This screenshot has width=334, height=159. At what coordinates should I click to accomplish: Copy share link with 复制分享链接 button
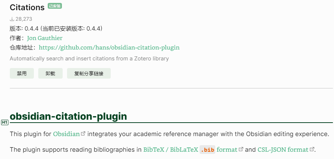(89, 73)
